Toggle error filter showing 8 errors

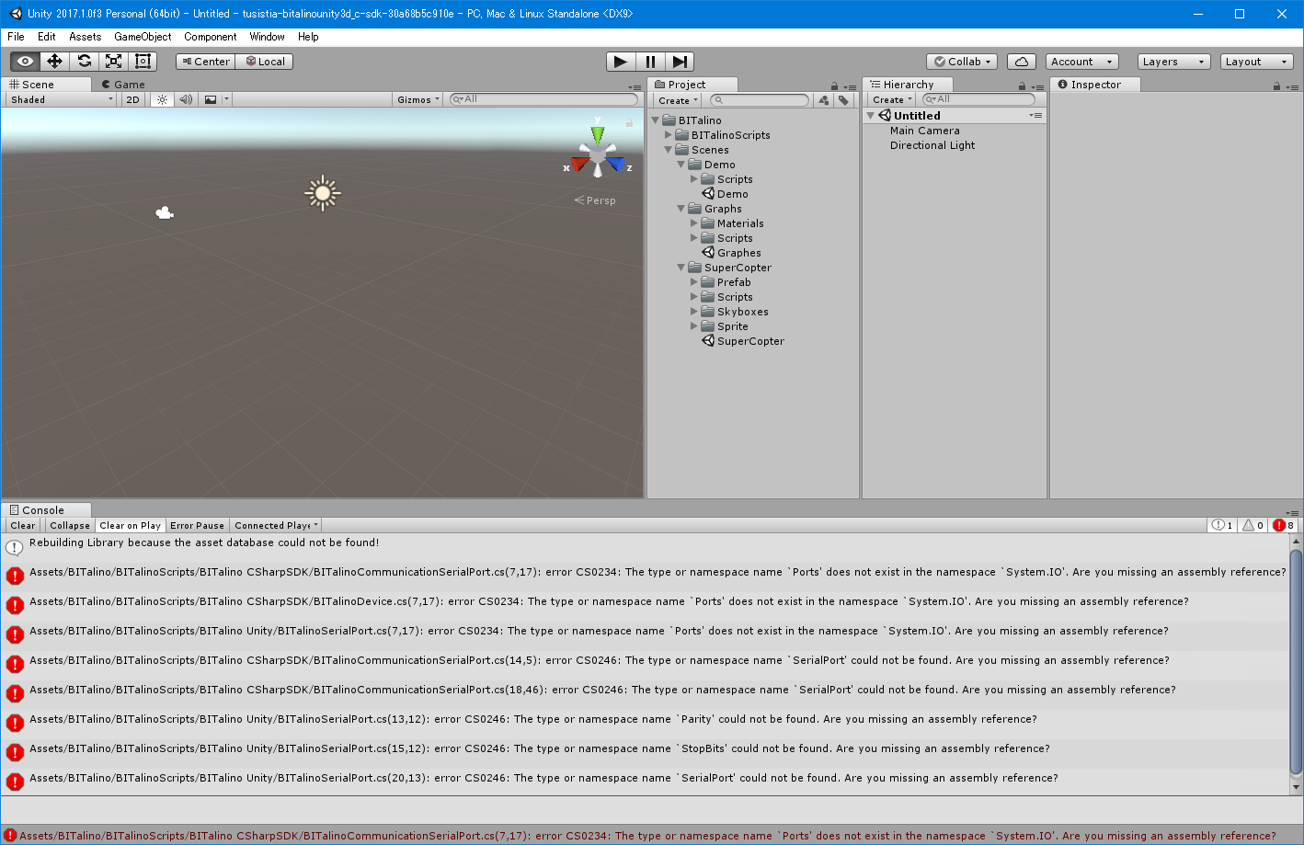(1283, 525)
